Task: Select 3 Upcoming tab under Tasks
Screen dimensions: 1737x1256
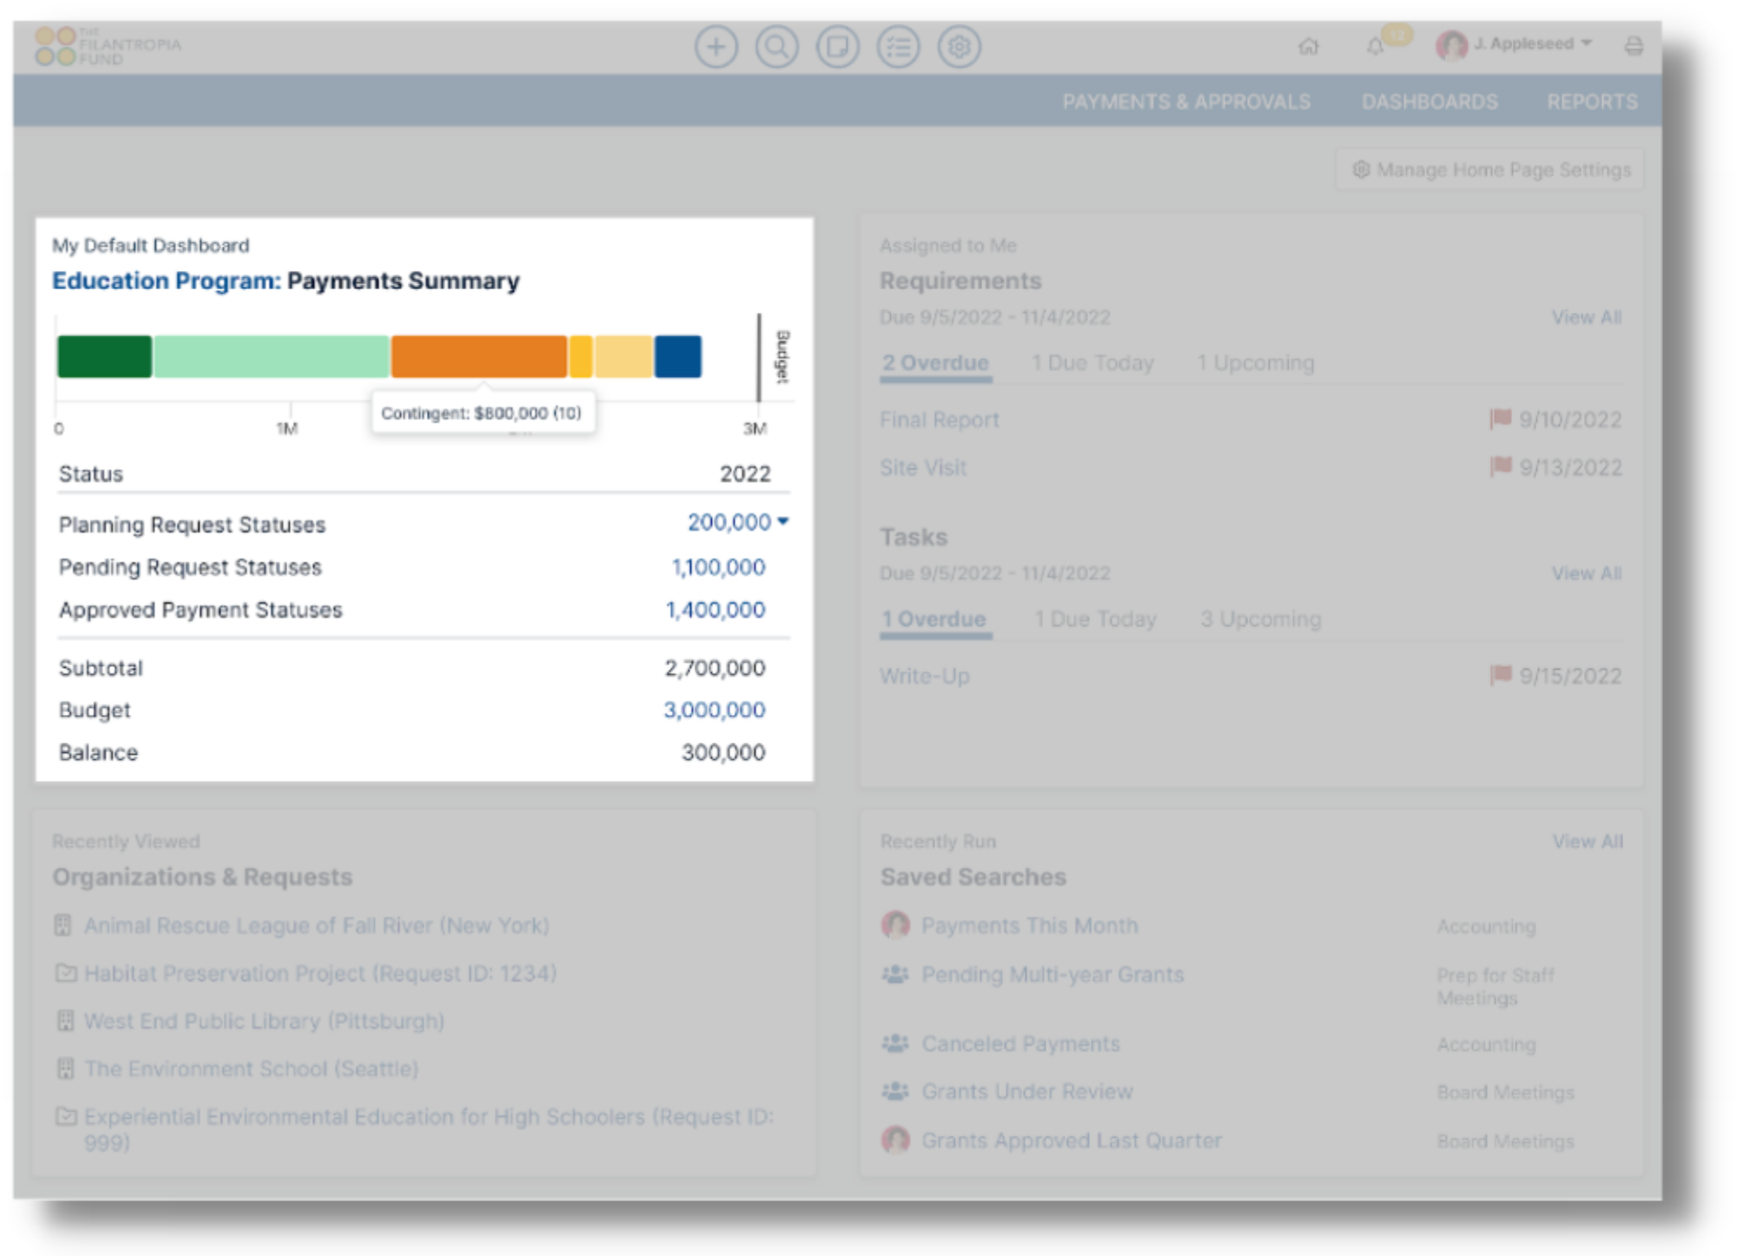Action: tap(1260, 619)
